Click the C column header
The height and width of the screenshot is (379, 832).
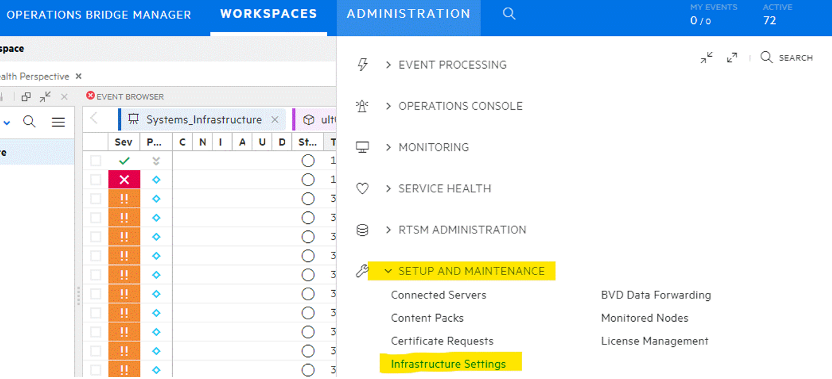(x=182, y=142)
